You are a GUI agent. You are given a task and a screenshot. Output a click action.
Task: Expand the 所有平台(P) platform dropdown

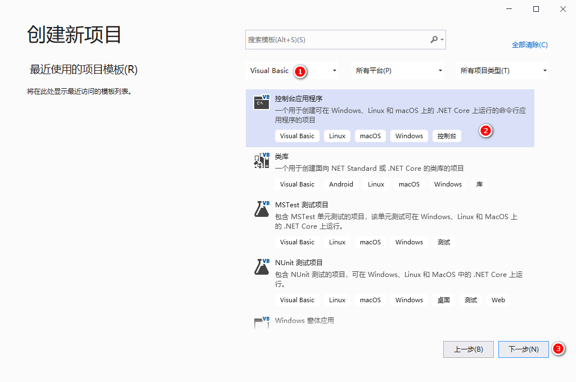pyautogui.click(x=398, y=70)
